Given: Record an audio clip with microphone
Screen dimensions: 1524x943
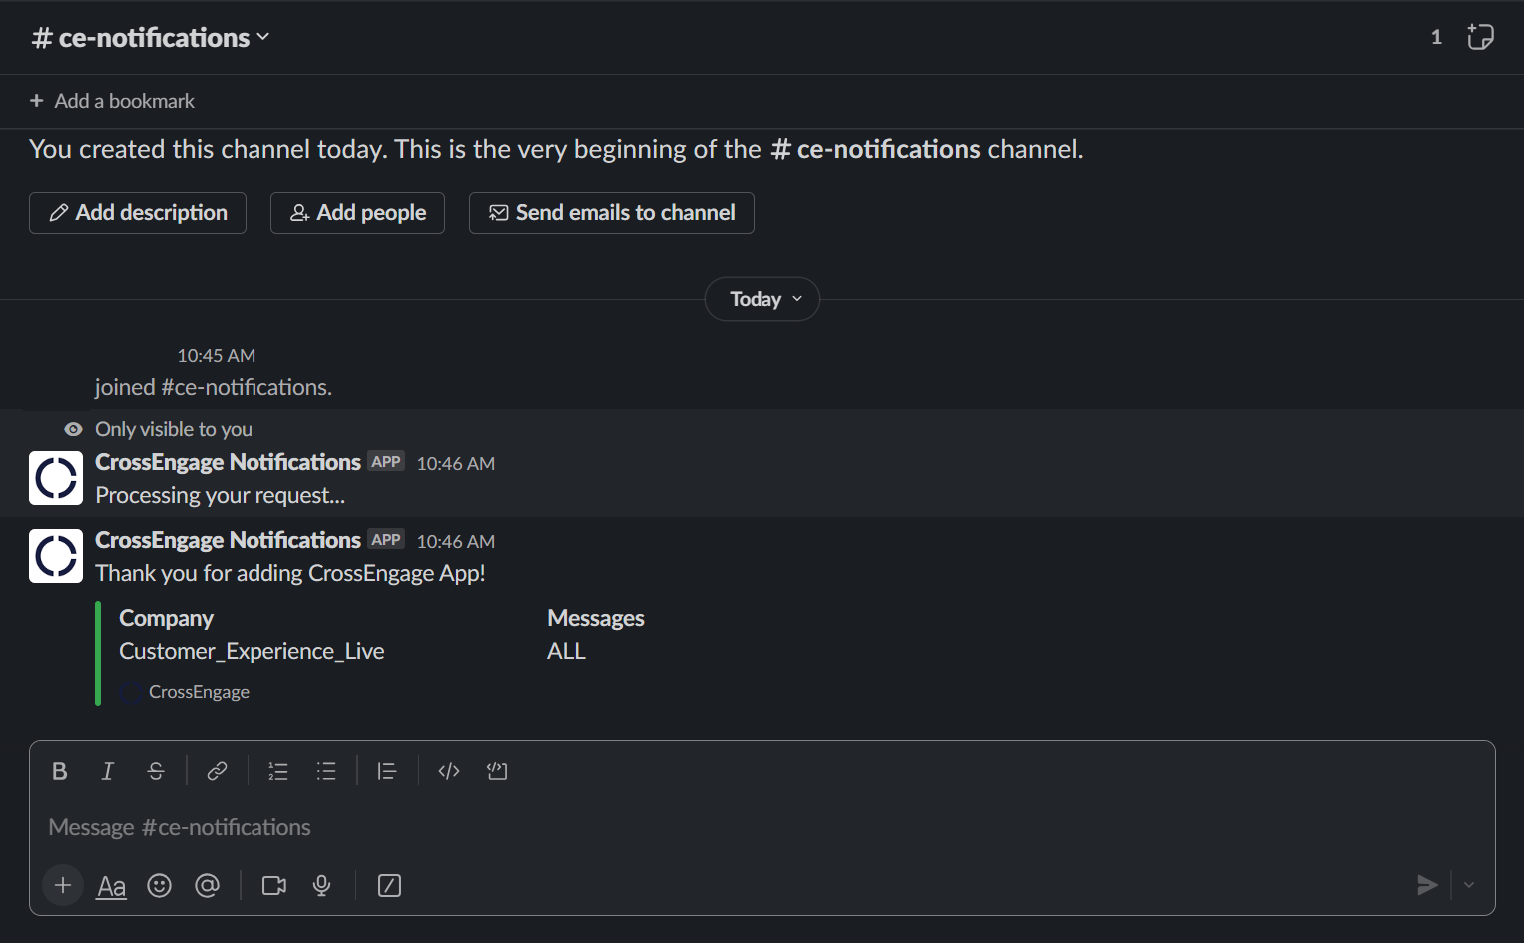Looking at the screenshot, I should (x=322, y=885).
